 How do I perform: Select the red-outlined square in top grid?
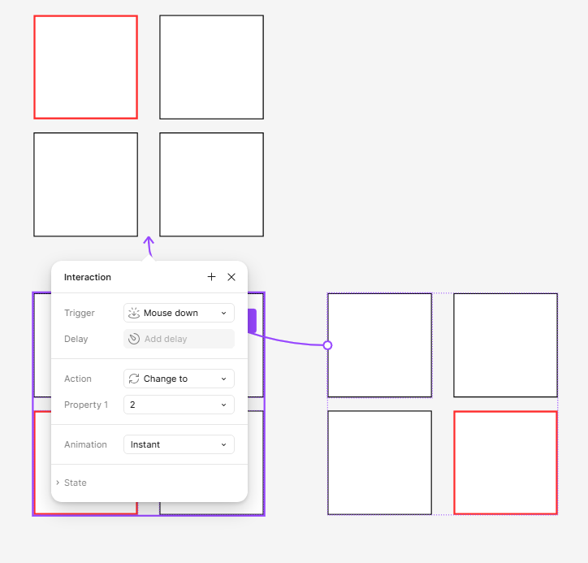[86, 67]
